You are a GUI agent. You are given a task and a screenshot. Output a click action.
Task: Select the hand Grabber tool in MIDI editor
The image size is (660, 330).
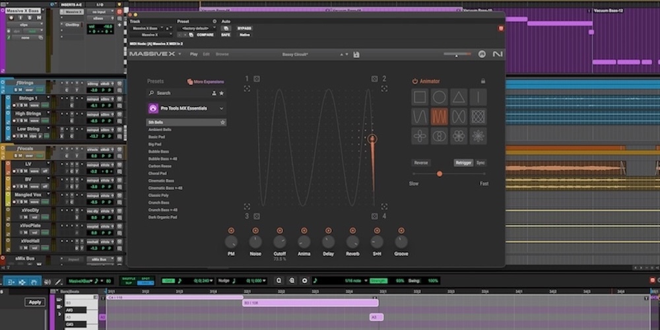pos(34,281)
